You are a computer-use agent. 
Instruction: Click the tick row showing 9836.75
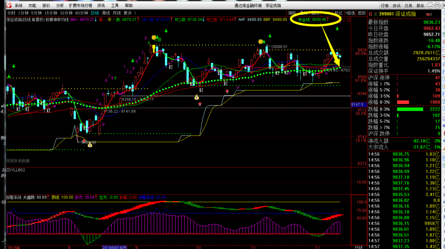point(404,154)
